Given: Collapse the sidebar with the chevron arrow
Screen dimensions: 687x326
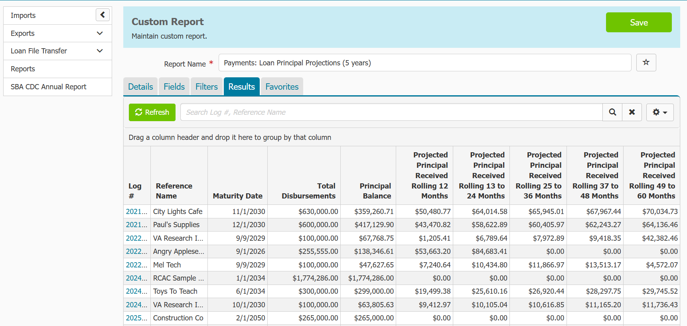Looking at the screenshot, I should point(103,15).
